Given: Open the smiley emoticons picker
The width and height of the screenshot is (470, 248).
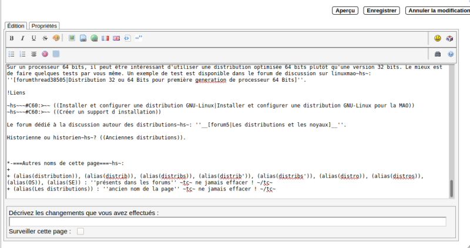Looking at the screenshot, I should tap(438, 38).
